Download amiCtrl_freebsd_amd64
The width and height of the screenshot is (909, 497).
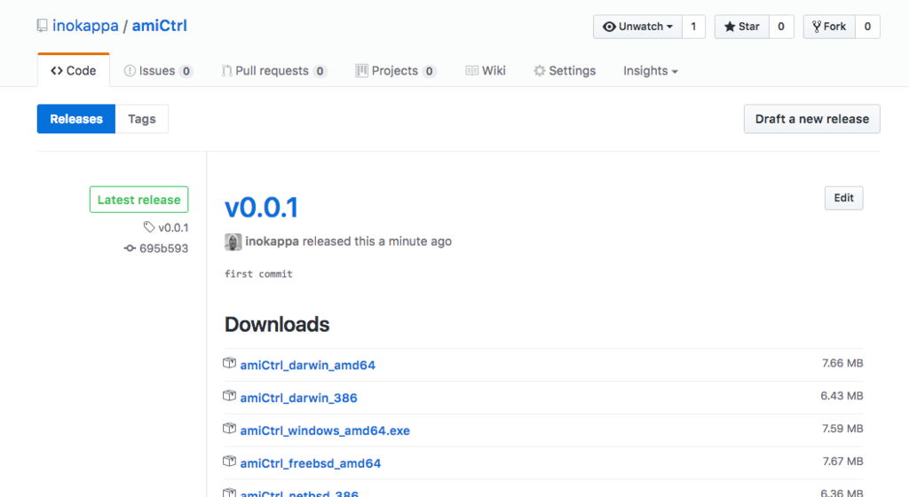pyautogui.click(x=311, y=463)
